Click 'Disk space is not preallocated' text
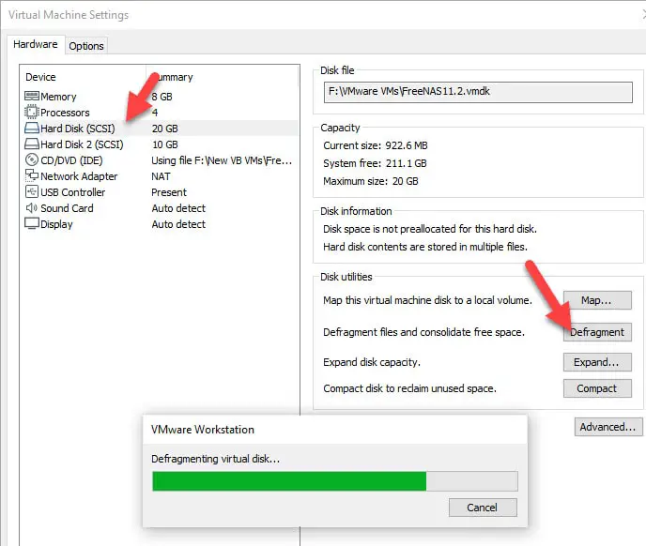Screen dimensions: 646x546 click(430, 229)
